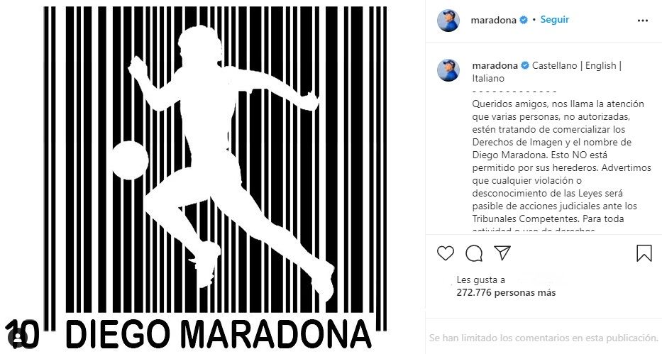Click the Diego Maradona barcode image

[213, 177]
